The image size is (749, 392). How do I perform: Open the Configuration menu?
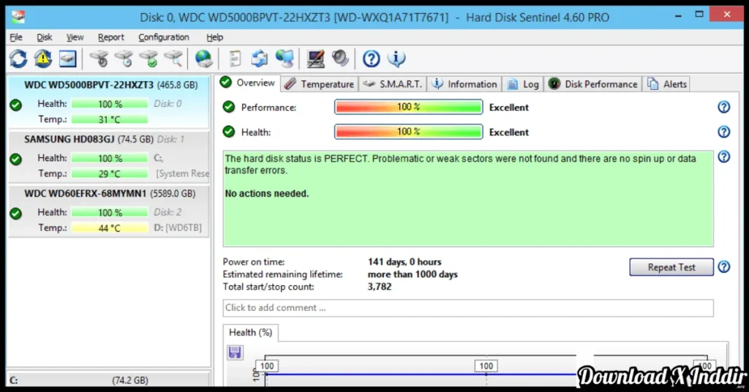click(164, 37)
